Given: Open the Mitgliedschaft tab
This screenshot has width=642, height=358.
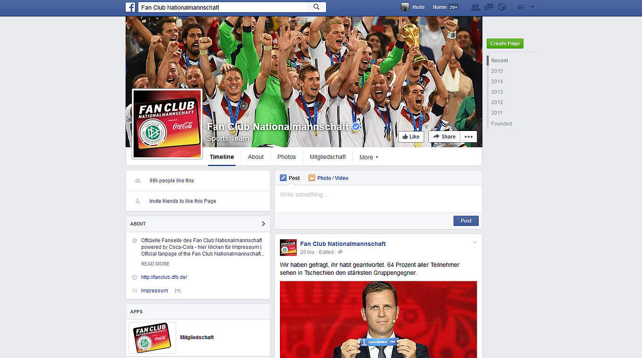Looking at the screenshot, I should click(x=328, y=157).
